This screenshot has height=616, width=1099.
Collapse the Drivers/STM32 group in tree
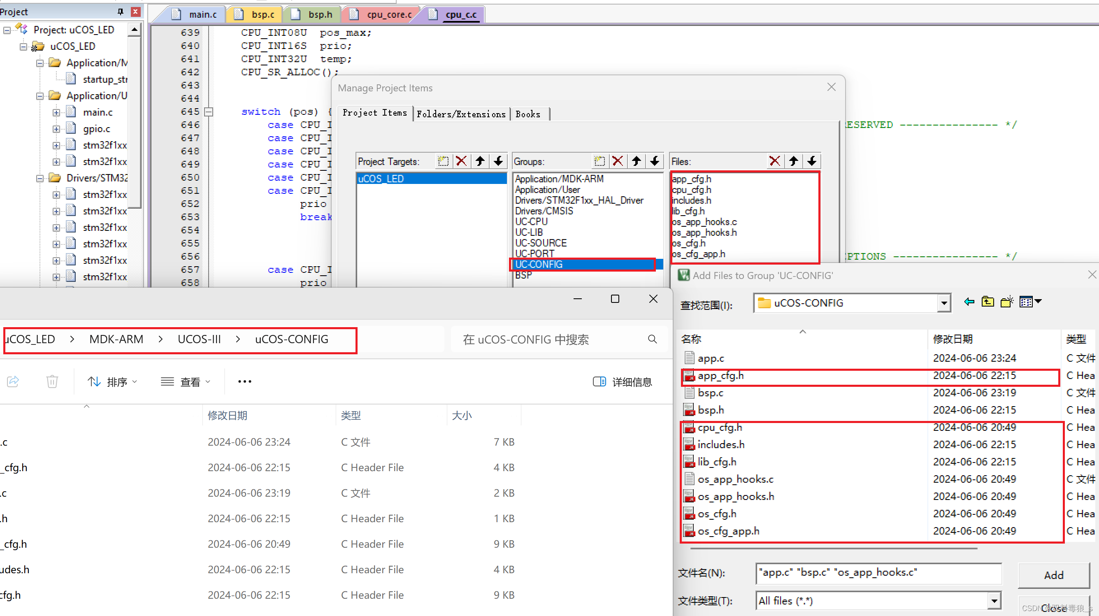(x=40, y=178)
